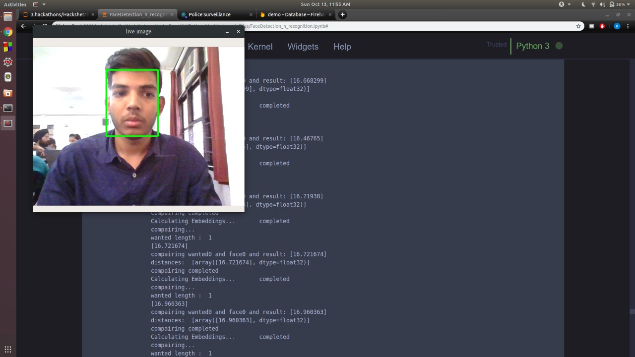This screenshot has width=635, height=357.
Task: Open Google Chrome from the dock
Action: click(8, 32)
